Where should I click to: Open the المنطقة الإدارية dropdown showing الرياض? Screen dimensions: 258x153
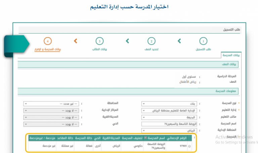tap(169, 131)
